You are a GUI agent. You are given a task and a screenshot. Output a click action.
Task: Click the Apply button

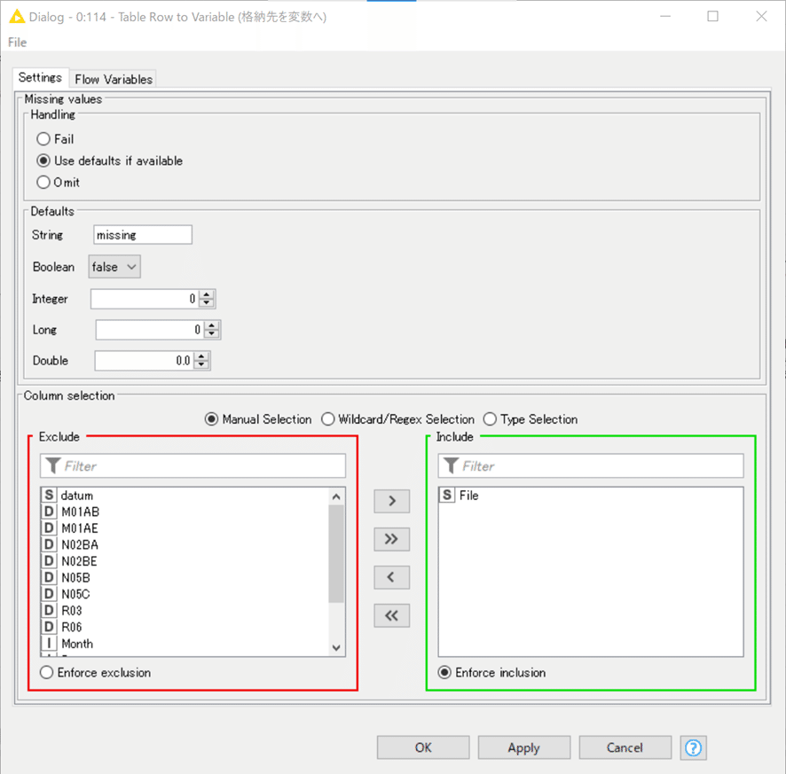pos(523,748)
